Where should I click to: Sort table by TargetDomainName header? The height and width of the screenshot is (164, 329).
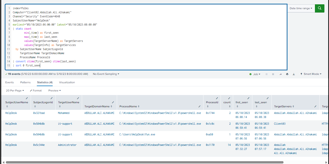click(x=98, y=107)
